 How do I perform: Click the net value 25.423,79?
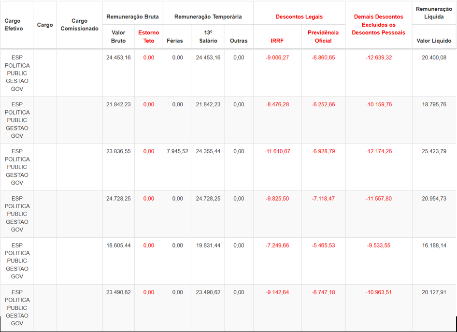click(434, 151)
